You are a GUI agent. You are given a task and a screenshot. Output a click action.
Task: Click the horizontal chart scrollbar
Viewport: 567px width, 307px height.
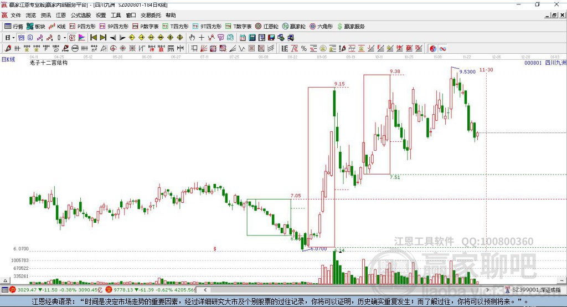tap(346, 290)
